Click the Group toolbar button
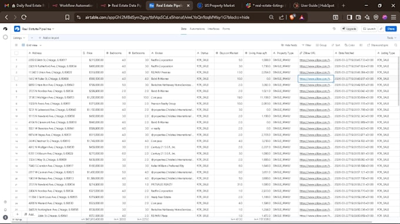Image resolution: width=400 pixels, height=224 pixels. click(x=321, y=45)
